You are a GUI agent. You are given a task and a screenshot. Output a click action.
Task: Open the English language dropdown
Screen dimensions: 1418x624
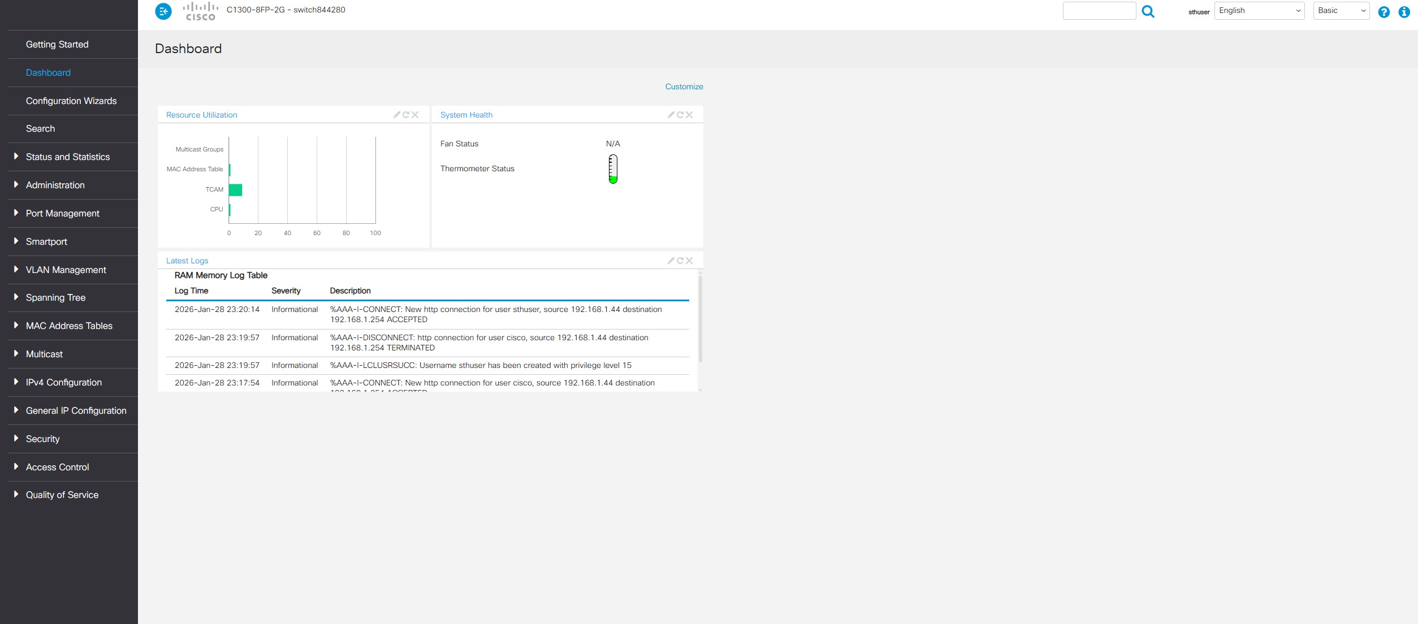(1259, 11)
